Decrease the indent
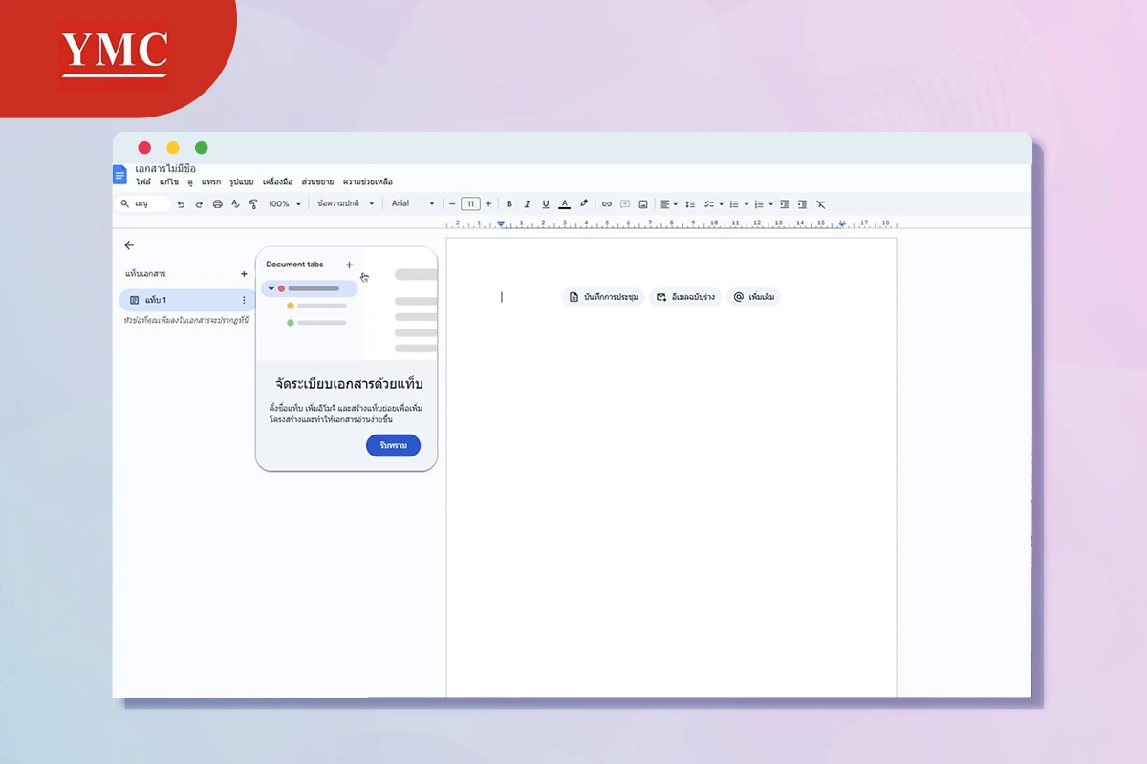 coord(784,203)
